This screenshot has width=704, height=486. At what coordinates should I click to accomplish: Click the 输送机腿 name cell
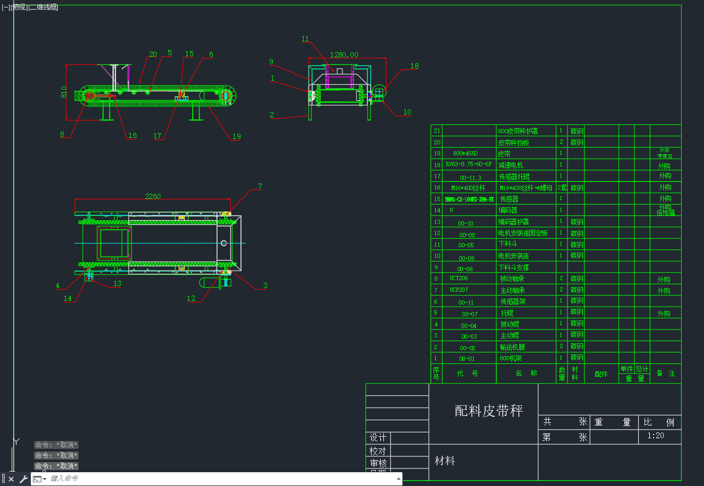click(512, 347)
